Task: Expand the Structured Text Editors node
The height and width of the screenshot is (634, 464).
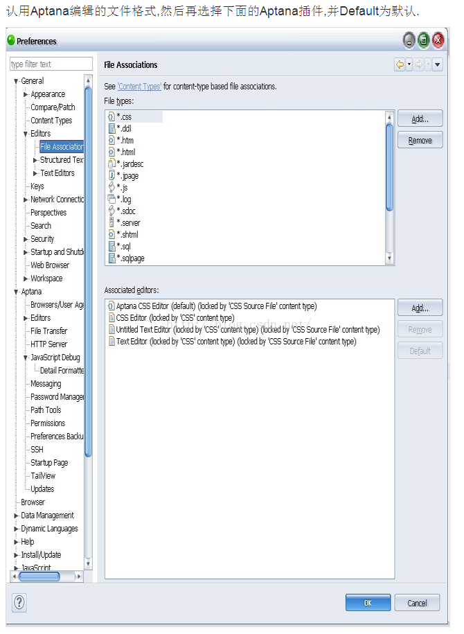Action: coord(35,160)
